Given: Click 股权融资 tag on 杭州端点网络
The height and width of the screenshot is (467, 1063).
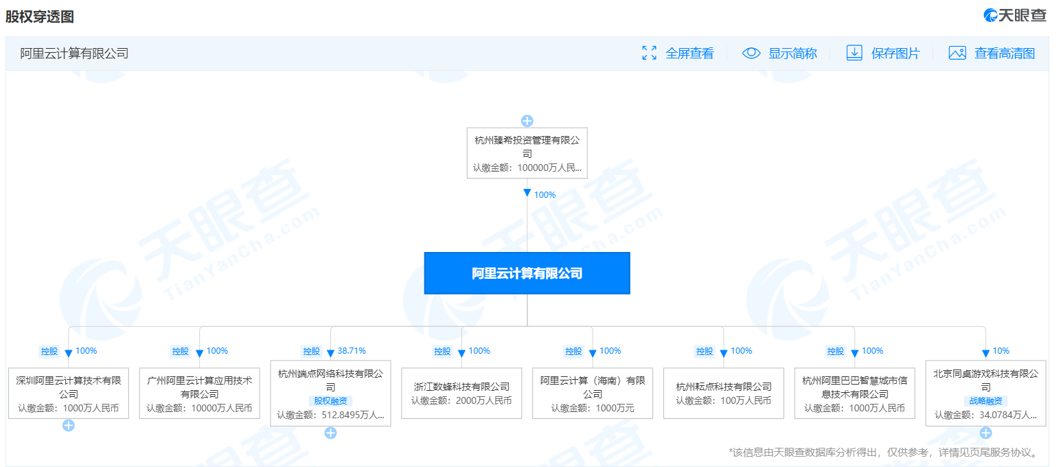Looking at the screenshot, I should pyautogui.click(x=330, y=401).
